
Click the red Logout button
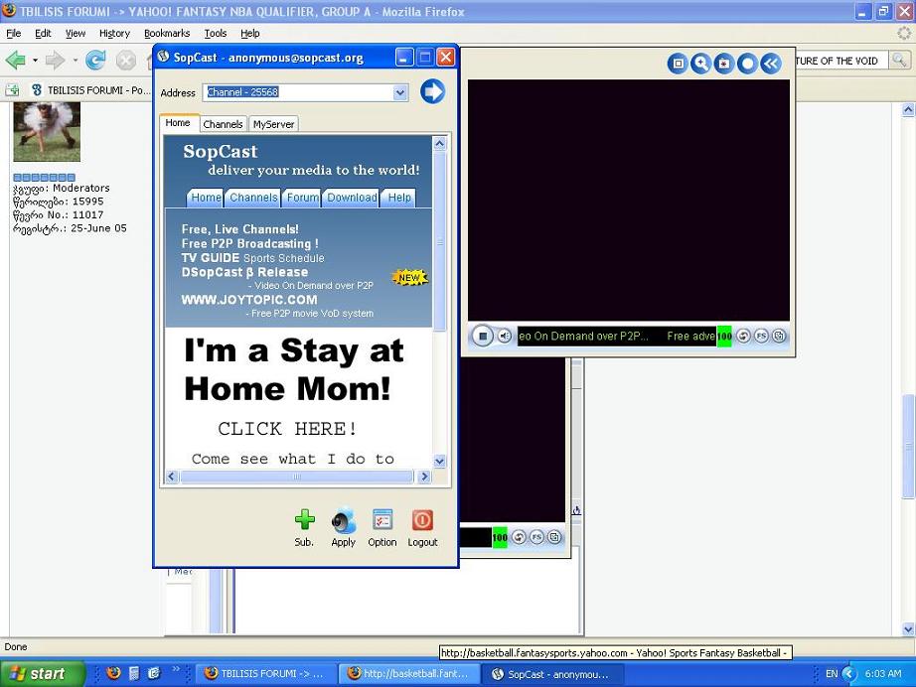click(x=422, y=527)
